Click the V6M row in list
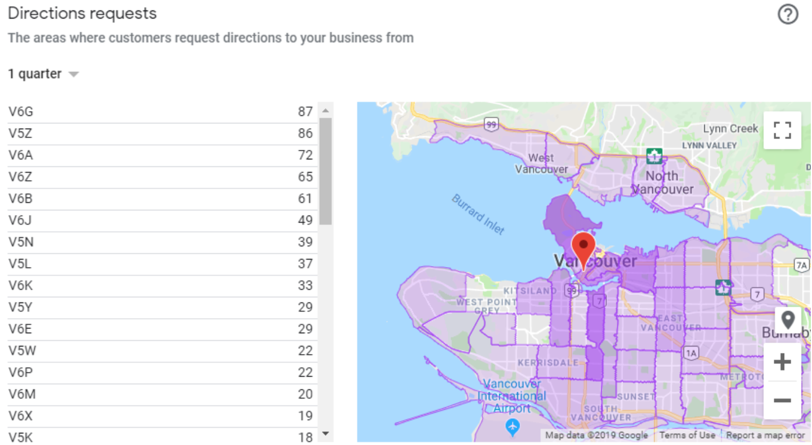Viewport: 812px width, 445px height. pyautogui.click(x=162, y=395)
